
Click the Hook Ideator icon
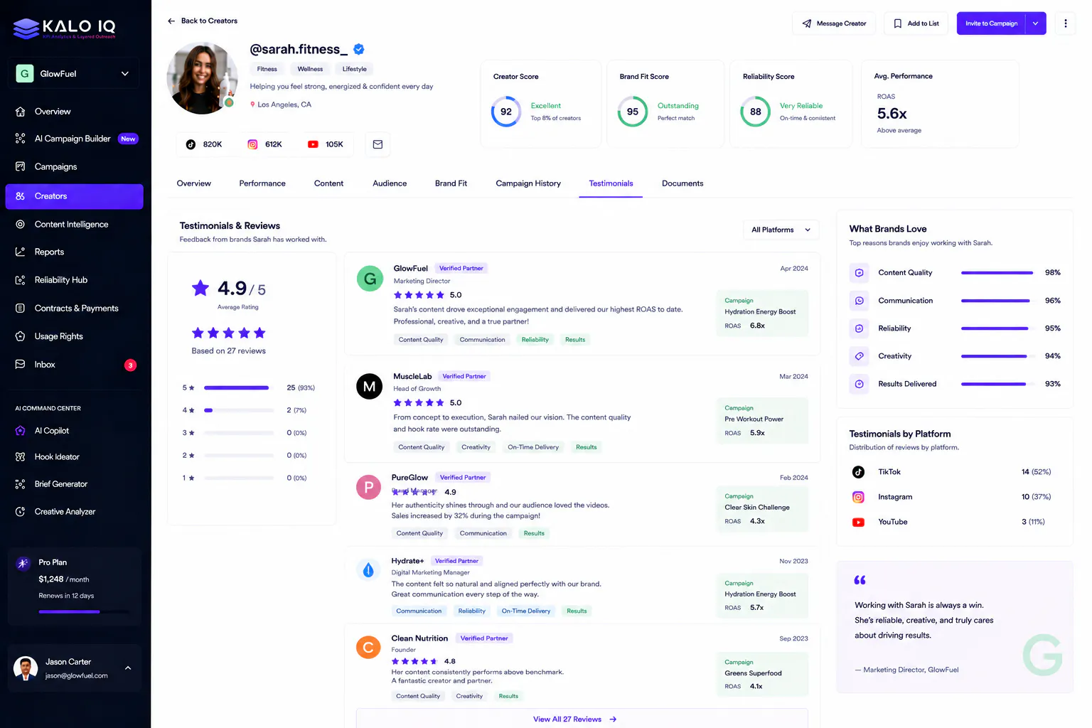(x=20, y=457)
